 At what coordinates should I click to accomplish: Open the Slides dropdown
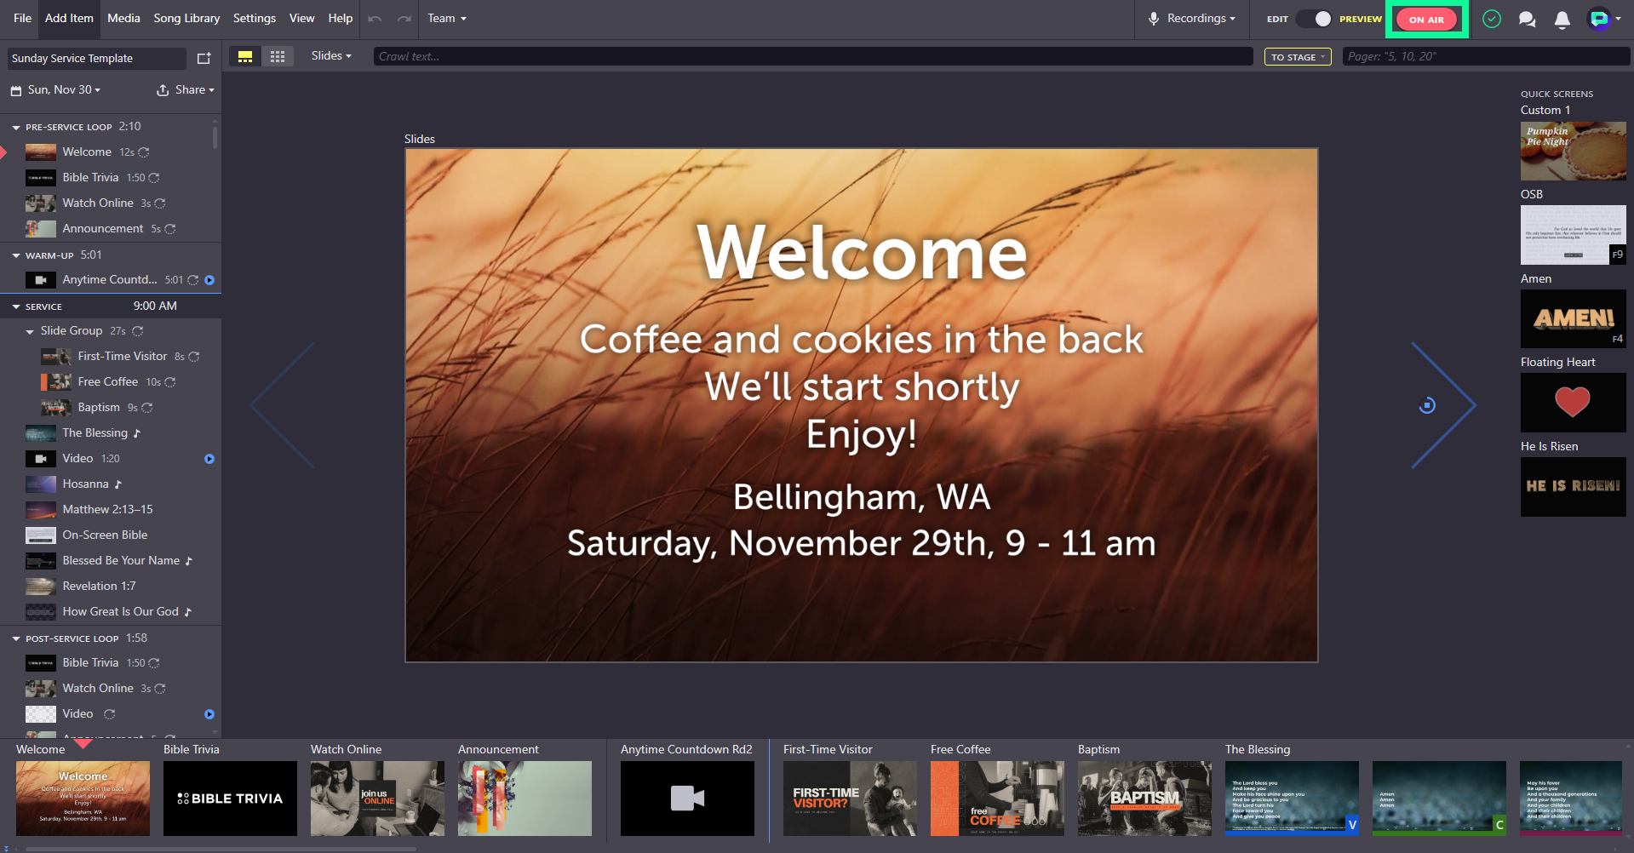click(331, 56)
